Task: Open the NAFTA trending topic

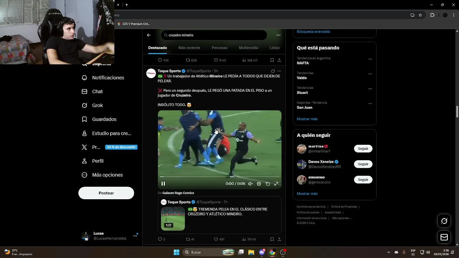Action: point(303,63)
